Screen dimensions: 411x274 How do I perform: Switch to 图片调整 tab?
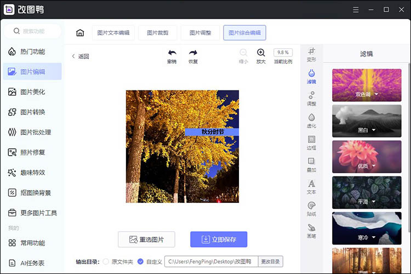(x=200, y=33)
